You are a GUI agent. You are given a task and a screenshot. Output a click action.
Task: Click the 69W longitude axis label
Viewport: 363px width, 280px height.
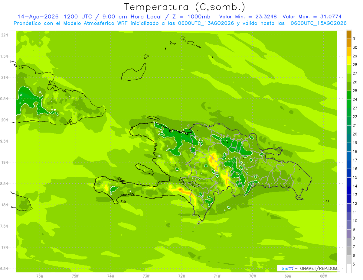(x=288, y=276)
